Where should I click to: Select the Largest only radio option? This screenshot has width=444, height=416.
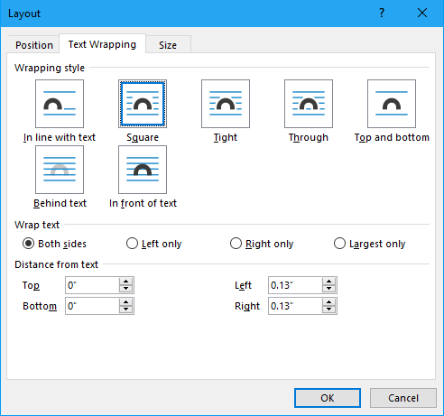tap(339, 244)
